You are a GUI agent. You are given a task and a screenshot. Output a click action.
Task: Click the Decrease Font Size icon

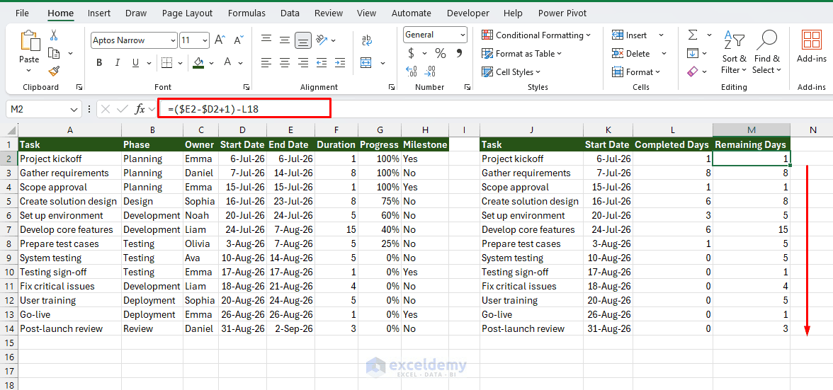pyautogui.click(x=239, y=40)
